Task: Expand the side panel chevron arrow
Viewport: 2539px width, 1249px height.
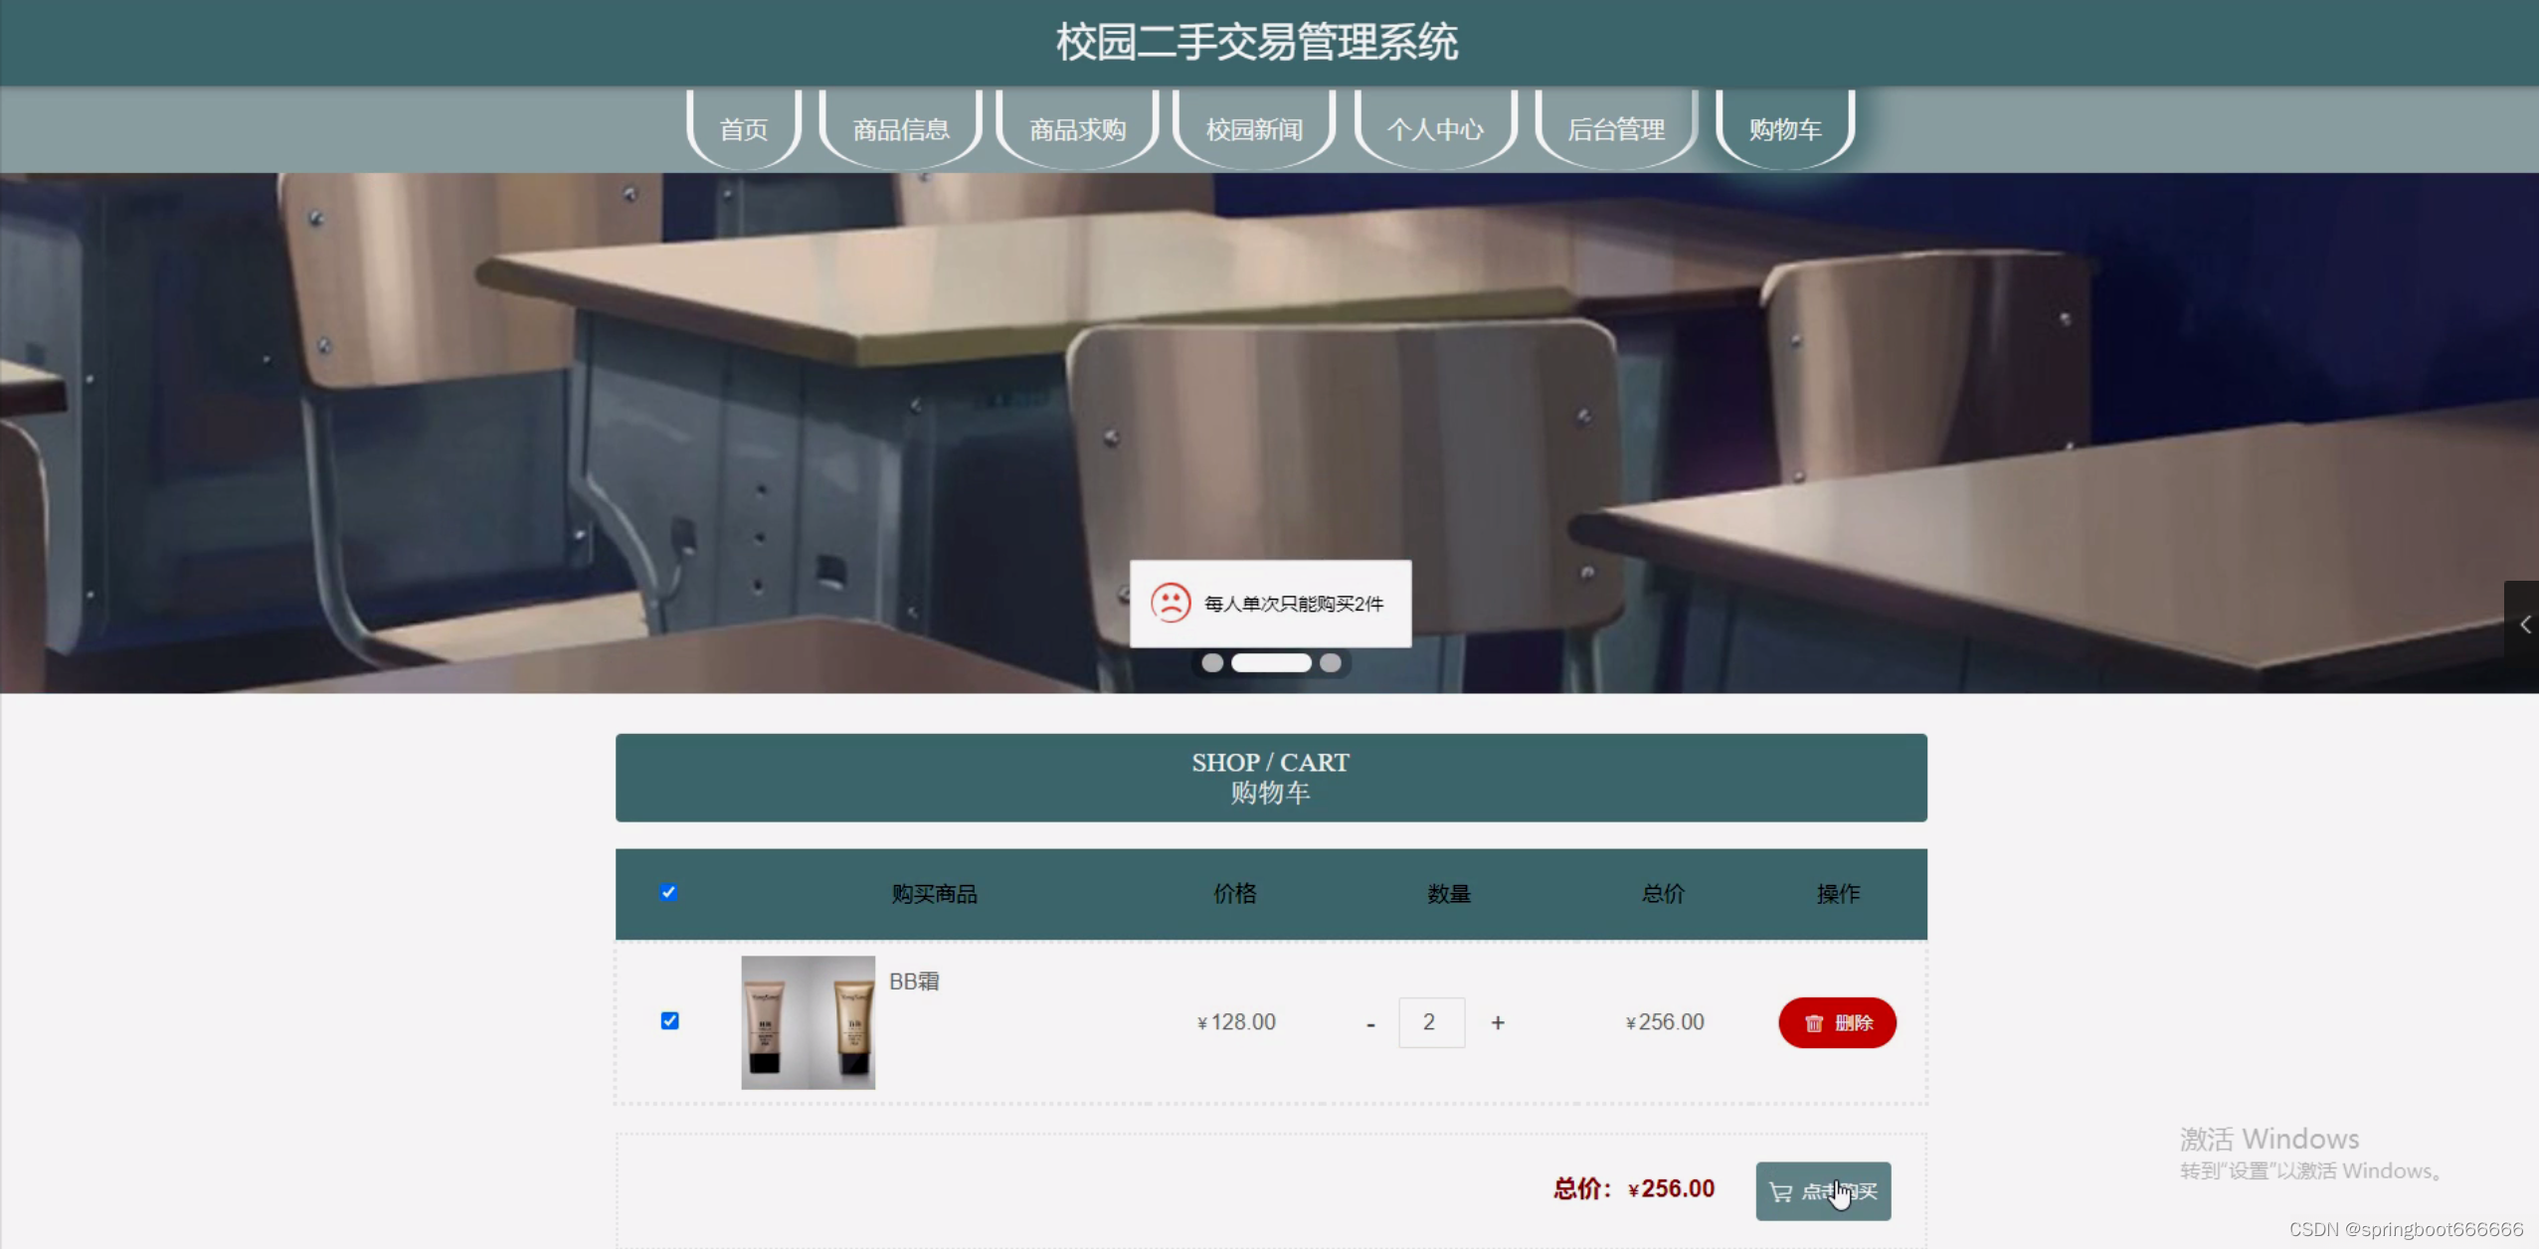Action: [2523, 624]
